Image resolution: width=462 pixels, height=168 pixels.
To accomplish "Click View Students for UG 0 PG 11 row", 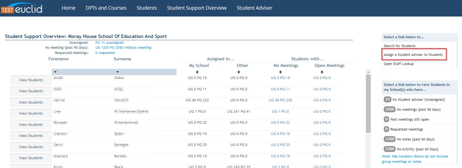I will coord(31,91).
